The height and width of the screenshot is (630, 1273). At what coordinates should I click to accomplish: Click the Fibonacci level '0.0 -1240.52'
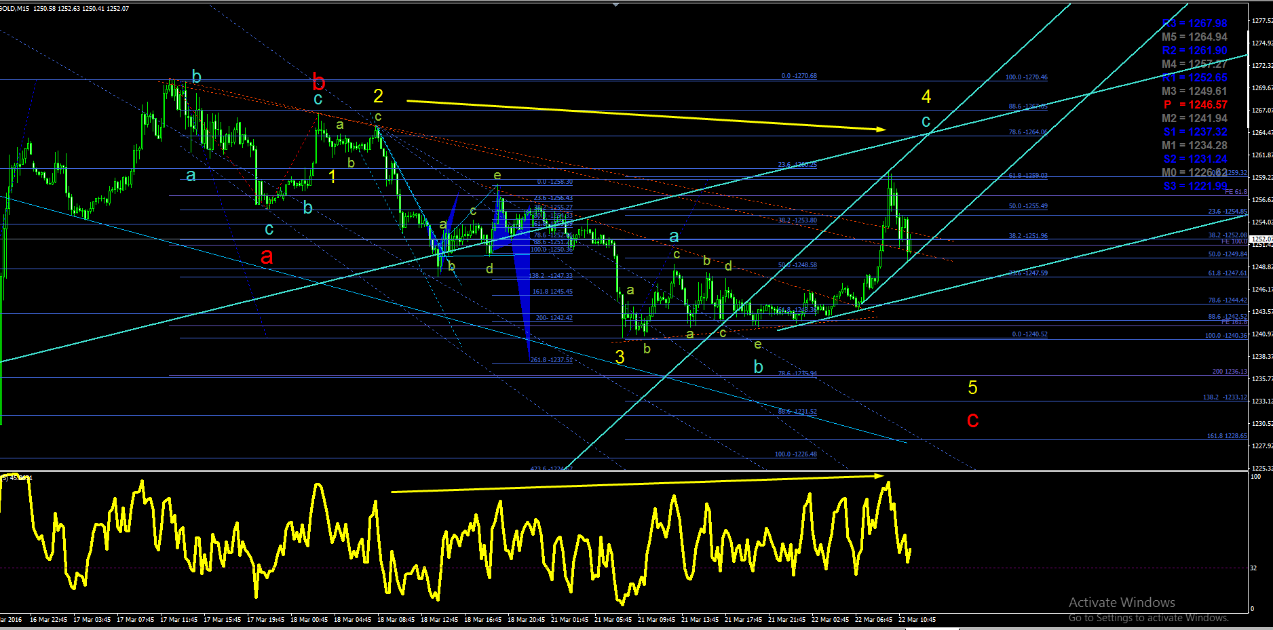tap(1029, 334)
